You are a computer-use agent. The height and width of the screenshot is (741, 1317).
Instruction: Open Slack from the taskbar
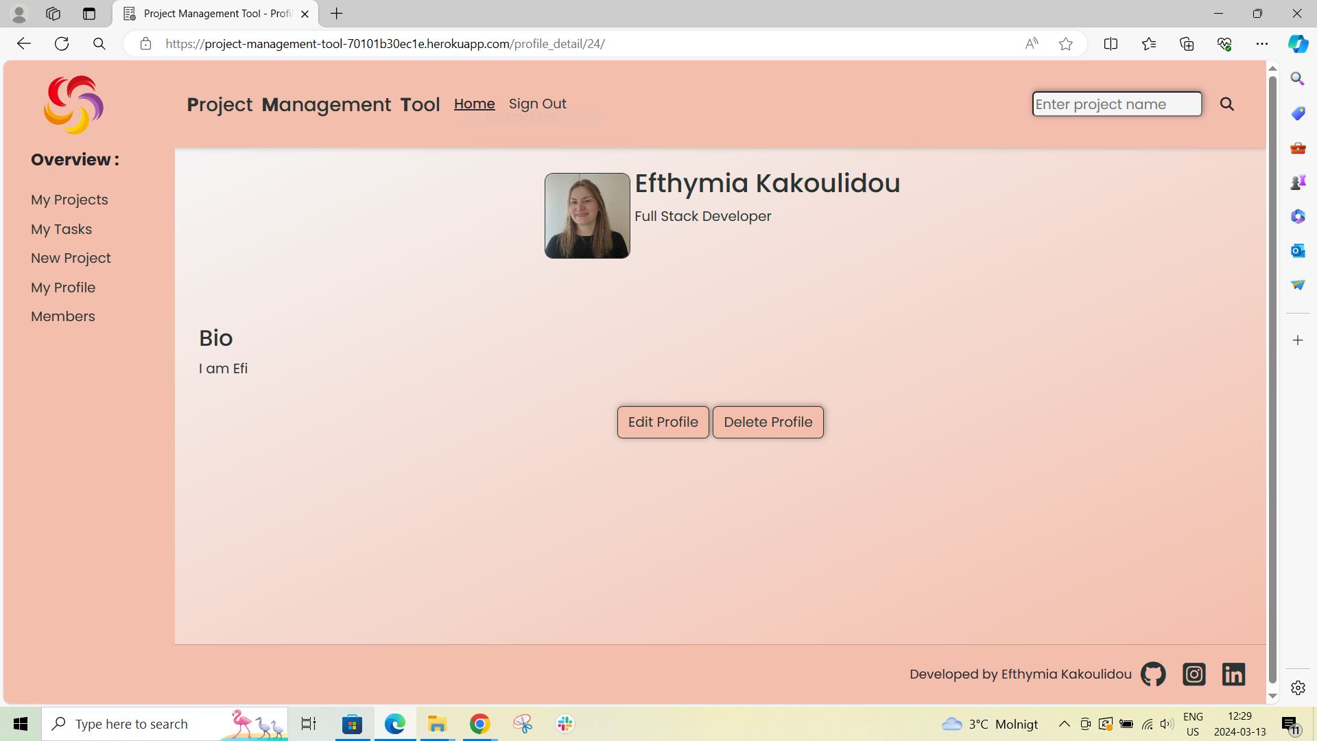(x=564, y=723)
